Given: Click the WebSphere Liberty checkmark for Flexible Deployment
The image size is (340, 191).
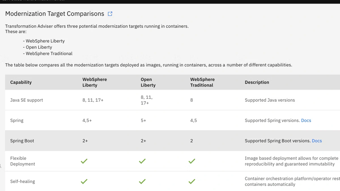Looking at the screenshot, I should tap(84, 161).
